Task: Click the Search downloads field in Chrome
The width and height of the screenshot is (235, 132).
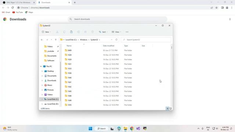Action: tap(117, 19)
